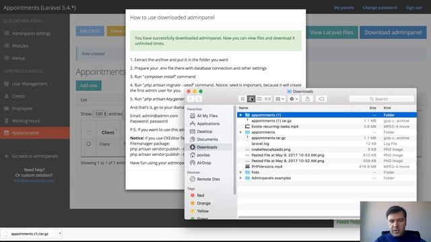Open Clients menu item
The image size is (431, 242).
18,96
